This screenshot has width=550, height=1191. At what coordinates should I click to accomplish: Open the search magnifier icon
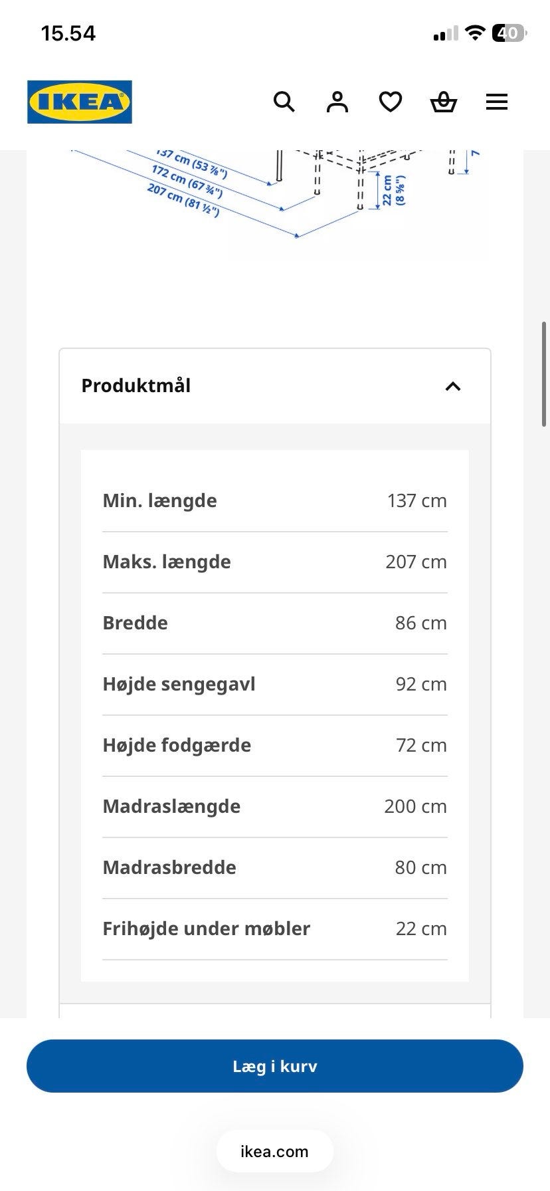pyautogui.click(x=284, y=102)
